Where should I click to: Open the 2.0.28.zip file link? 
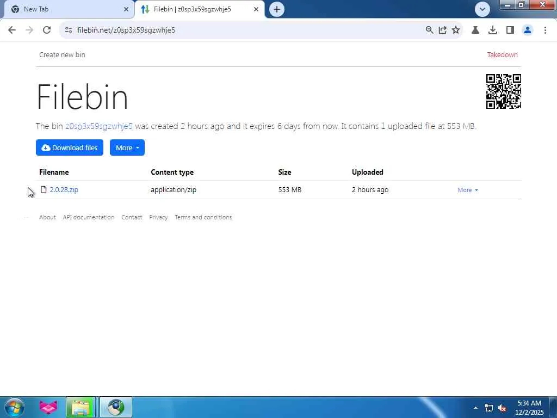pyautogui.click(x=64, y=190)
